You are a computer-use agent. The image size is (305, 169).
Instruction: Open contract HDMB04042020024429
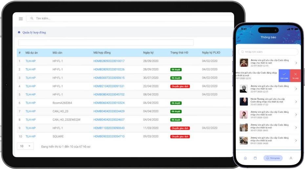[x=109, y=111]
